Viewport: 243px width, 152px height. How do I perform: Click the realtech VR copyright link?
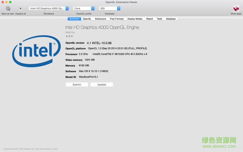(31, 149)
